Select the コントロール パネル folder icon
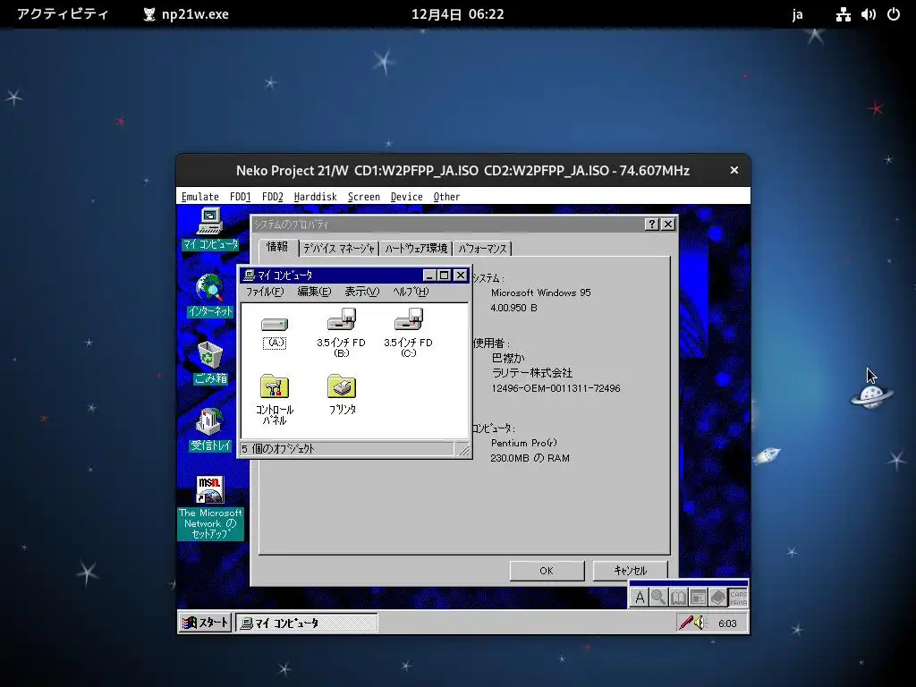The image size is (916, 687). tap(274, 400)
